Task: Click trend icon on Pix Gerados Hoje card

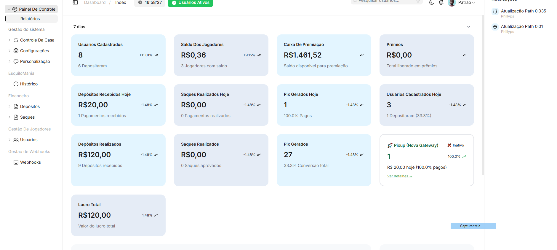Action: (362, 105)
